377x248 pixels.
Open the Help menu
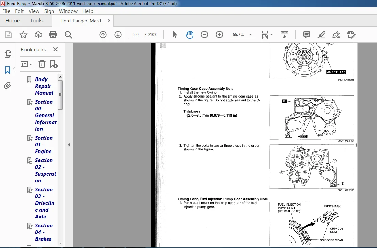[x=87, y=11]
